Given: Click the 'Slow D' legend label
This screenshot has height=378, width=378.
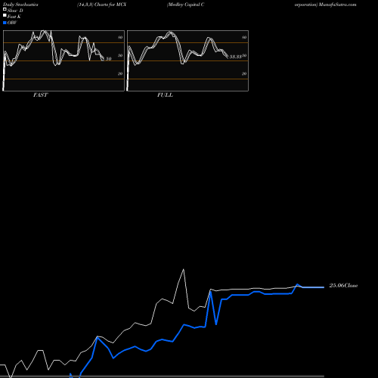Looking at the screenshot, I should [15, 11].
